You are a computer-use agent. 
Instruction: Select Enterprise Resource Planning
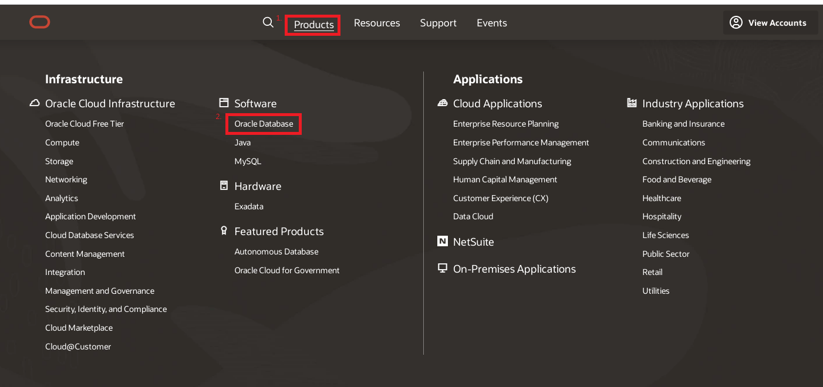[x=506, y=124]
